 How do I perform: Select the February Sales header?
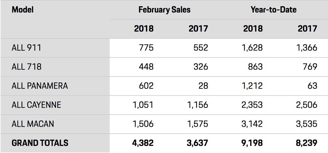tap(164, 10)
